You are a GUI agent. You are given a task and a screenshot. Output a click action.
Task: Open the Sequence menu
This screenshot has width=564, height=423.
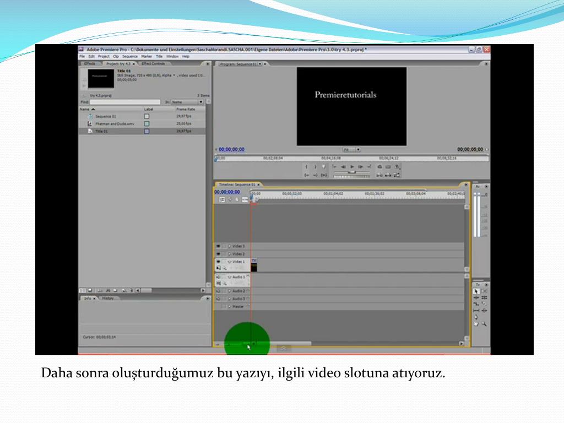pyautogui.click(x=129, y=57)
